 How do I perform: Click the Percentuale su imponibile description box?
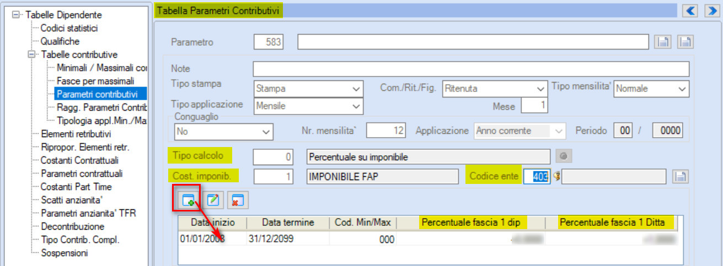[429, 157]
